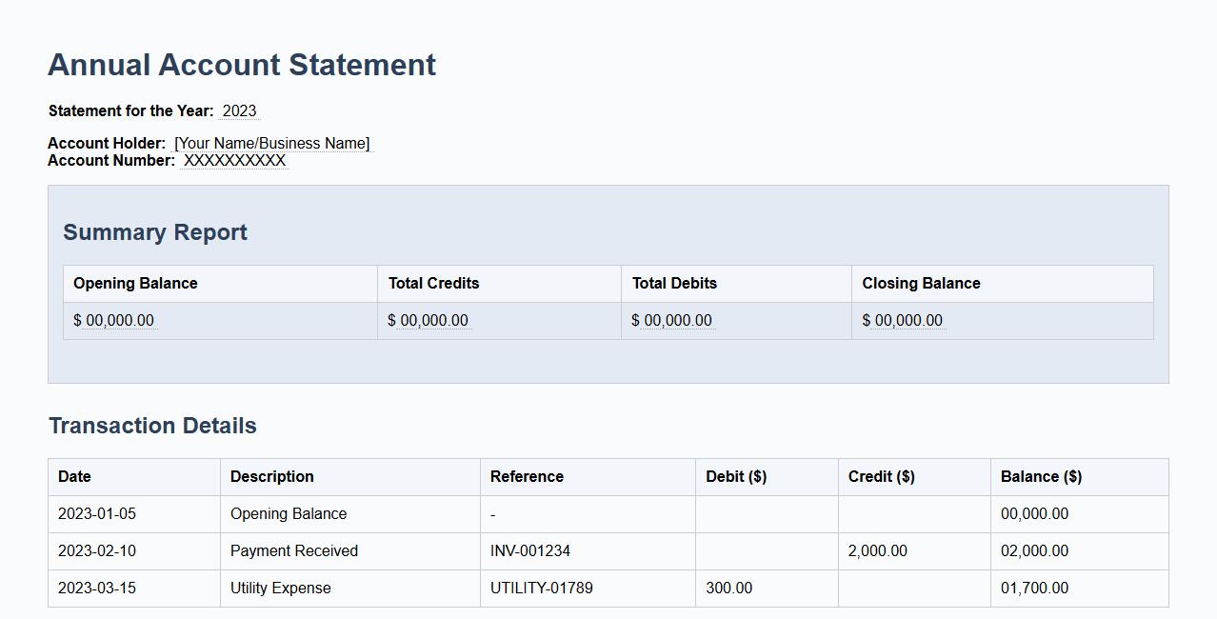Click the Account Number field XXXXXXXXXX
Image resolution: width=1217 pixels, height=619 pixels.
coord(234,160)
